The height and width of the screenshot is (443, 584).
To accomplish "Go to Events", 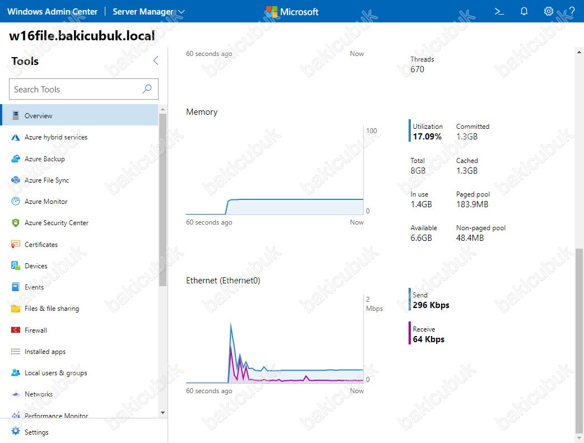I will pyautogui.click(x=80, y=287).
